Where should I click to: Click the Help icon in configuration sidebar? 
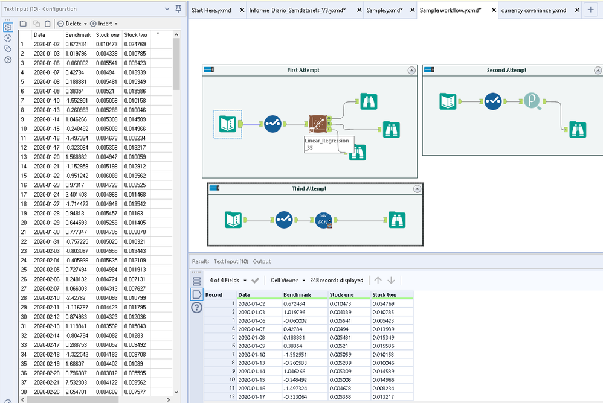coord(8,60)
